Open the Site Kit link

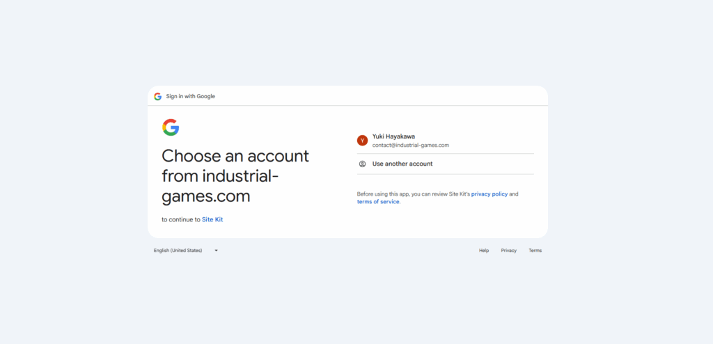pyautogui.click(x=212, y=220)
